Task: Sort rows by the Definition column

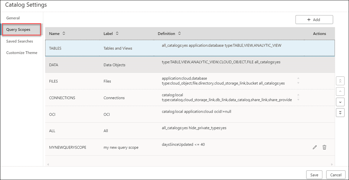Action: point(179,34)
